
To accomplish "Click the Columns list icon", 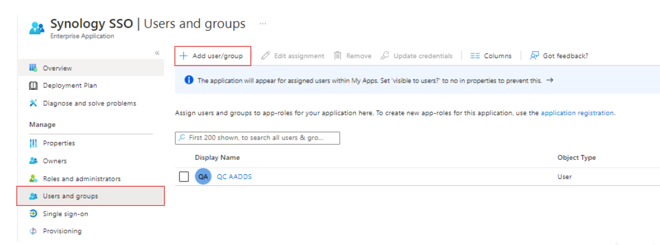I will [x=475, y=56].
